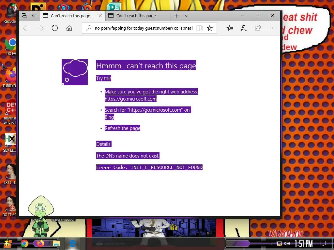The height and width of the screenshot is (250, 334).
Task: Open a new tab with plus button
Action: [x=176, y=16]
